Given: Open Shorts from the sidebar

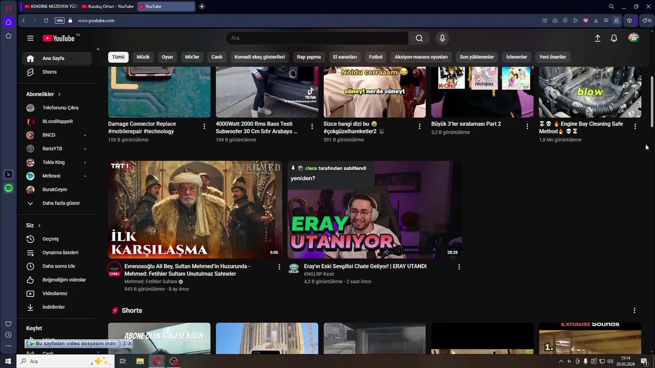Looking at the screenshot, I should [x=57, y=72].
